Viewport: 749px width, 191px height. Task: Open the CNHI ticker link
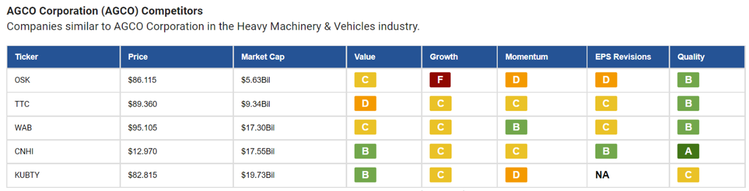coord(24,151)
